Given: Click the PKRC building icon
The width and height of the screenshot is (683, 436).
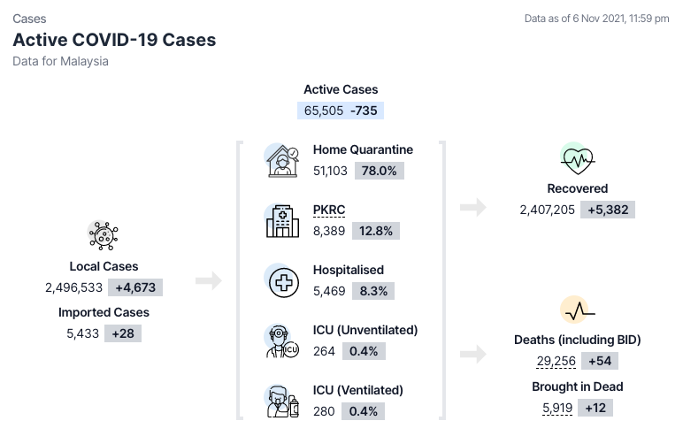Looking at the screenshot, I should tap(282, 221).
